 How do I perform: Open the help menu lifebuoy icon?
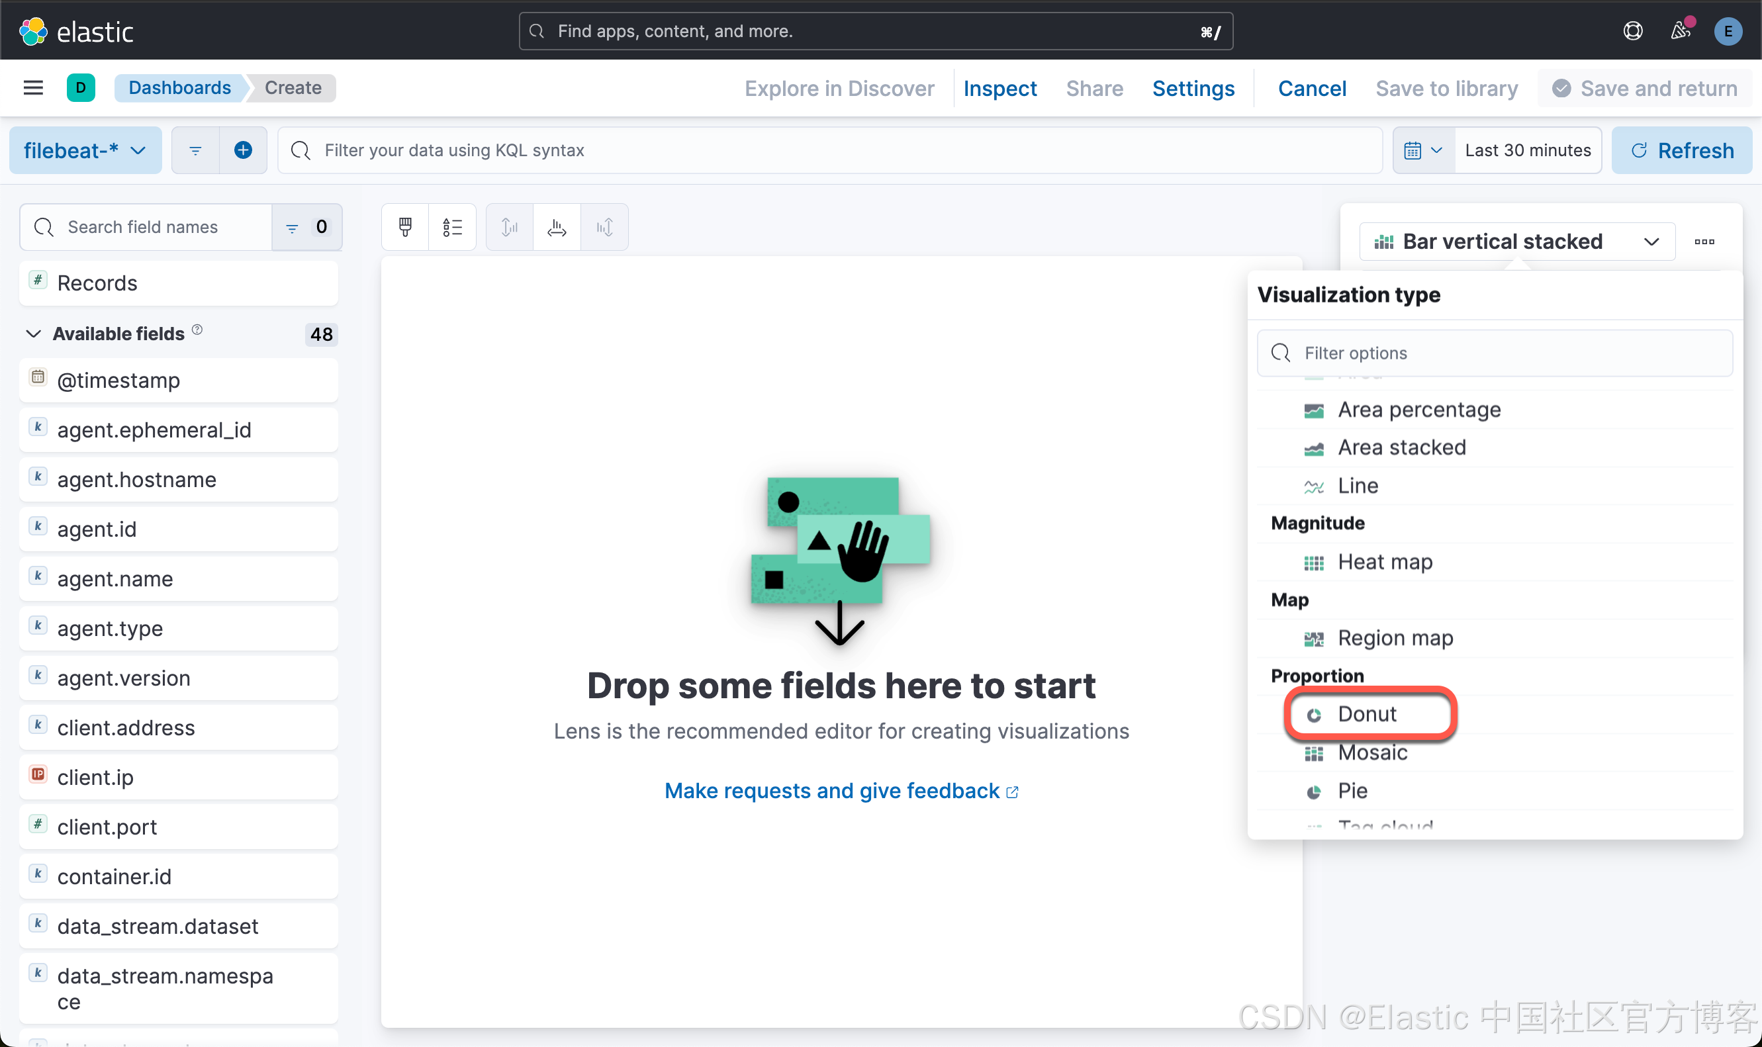1633,31
